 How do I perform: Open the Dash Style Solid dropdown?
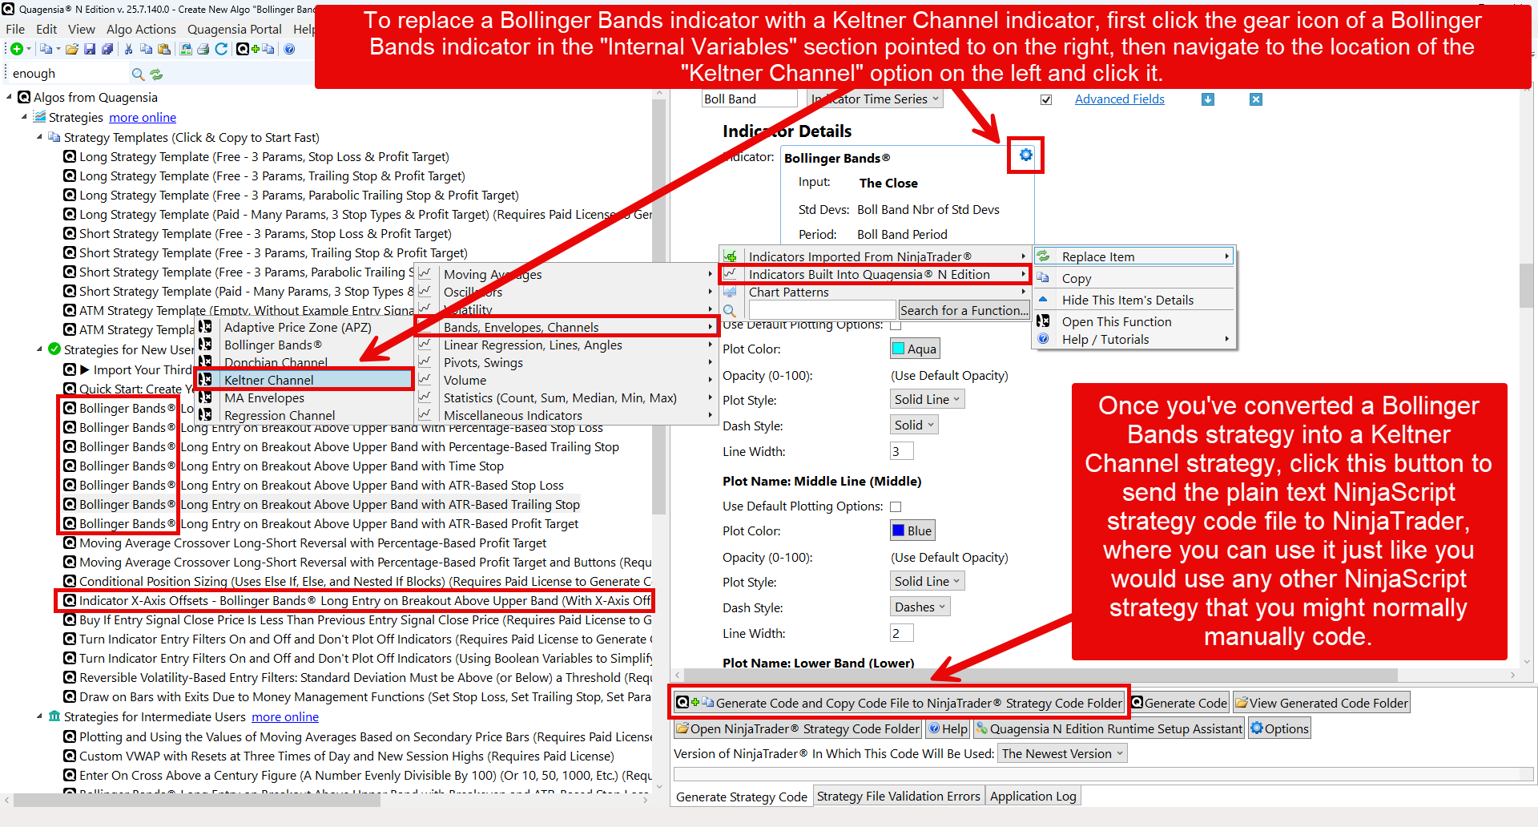[x=914, y=425]
